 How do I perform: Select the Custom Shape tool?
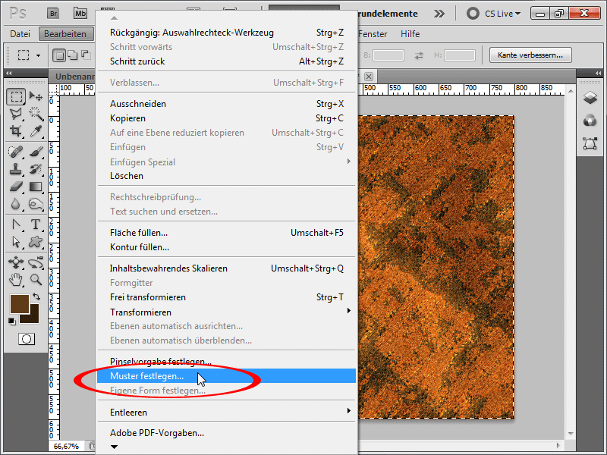coord(36,242)
